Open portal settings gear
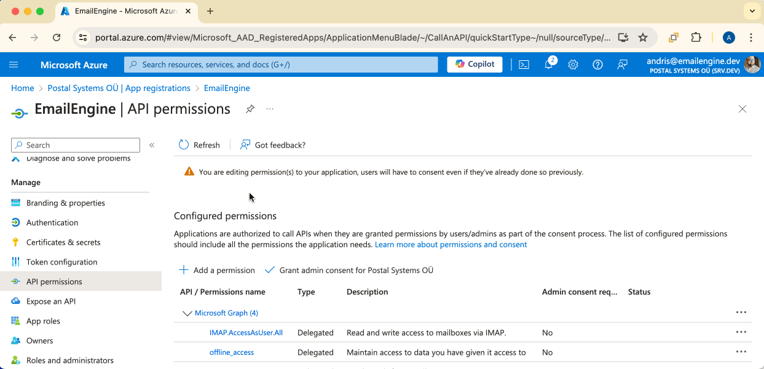The image size is (764, 369). pos(573,65)
